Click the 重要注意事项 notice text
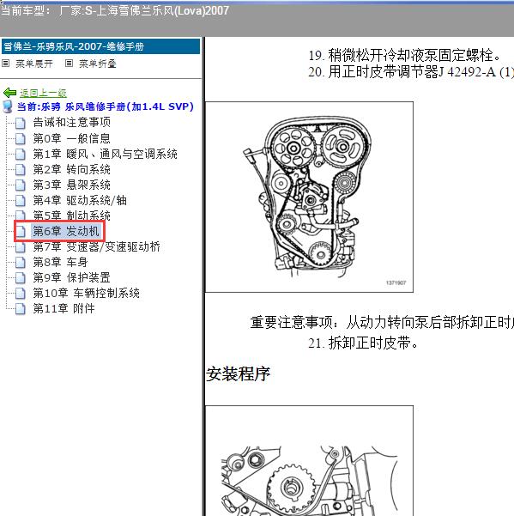Viewport: 514px width, 516px height. tap(382, 322)
